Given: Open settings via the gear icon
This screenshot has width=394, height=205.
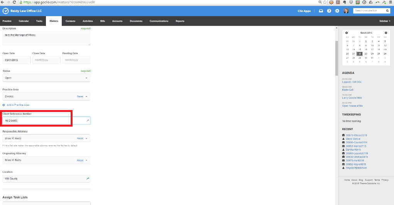Looking at the screenshot, I should 337,11.
